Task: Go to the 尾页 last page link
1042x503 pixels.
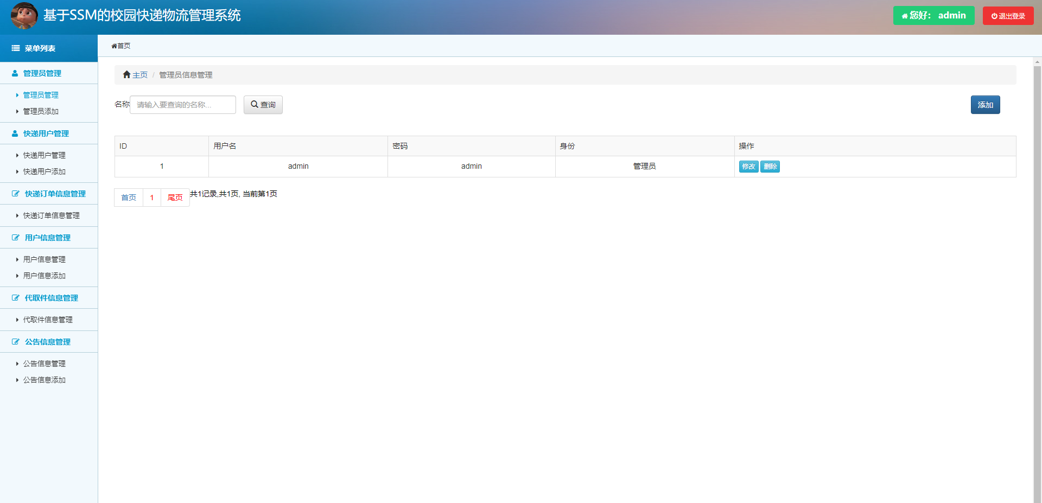Action: [x=175, y=198]
